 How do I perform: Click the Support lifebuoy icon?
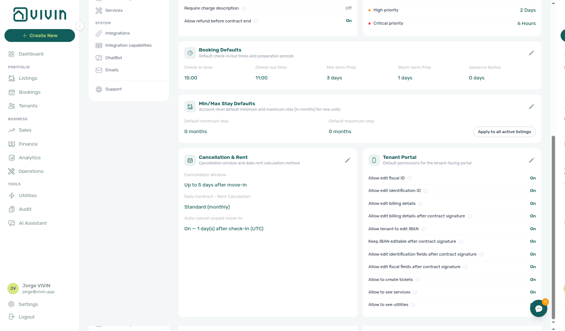[99, 89]
